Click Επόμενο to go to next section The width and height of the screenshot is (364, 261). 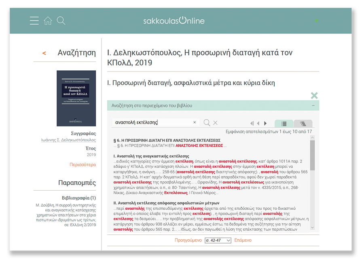pyautogui.click(x=243, y=240)
